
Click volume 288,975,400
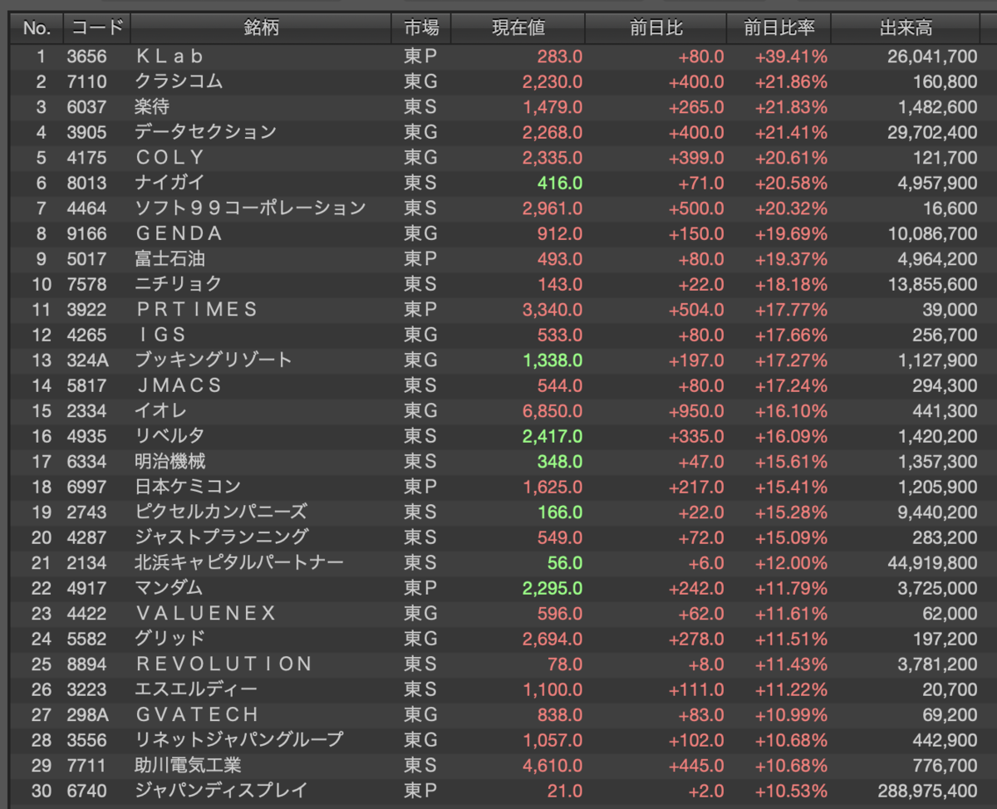point(927,791)
